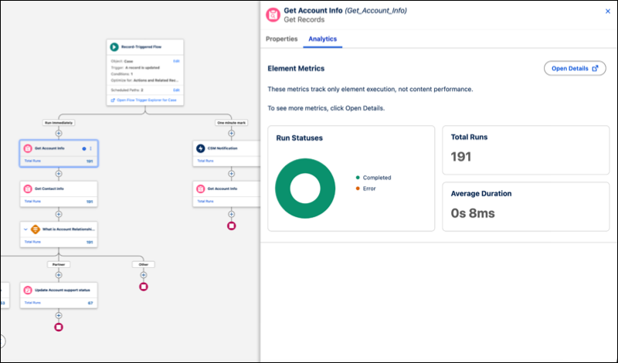Click the Completed legend entry

click(373, 178)
